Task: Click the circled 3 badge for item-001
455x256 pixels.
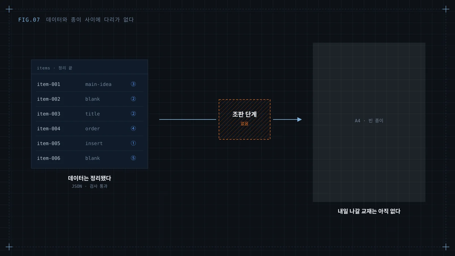Action: (x=133, y=84)
